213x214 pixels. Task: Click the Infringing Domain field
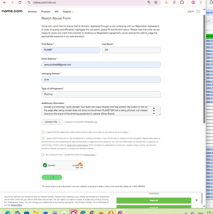(101, 80)
